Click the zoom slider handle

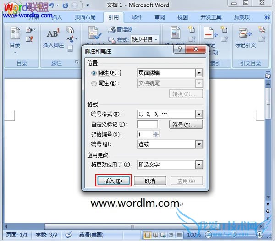click(234, 235)
